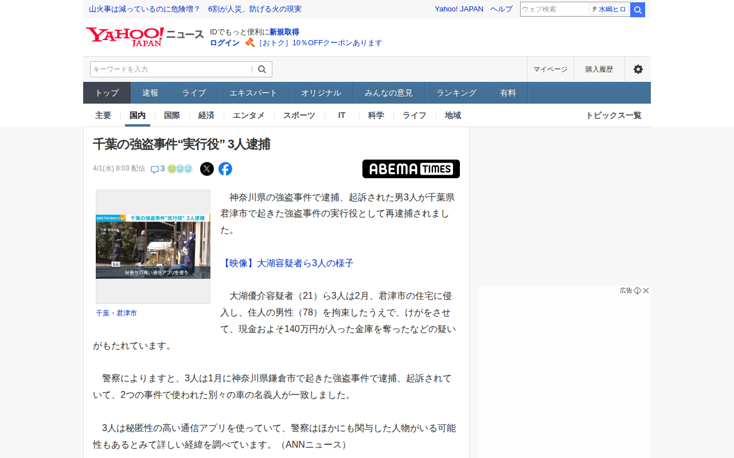
Task: Open the トップ navigation tab
Action: pos(107,93)
